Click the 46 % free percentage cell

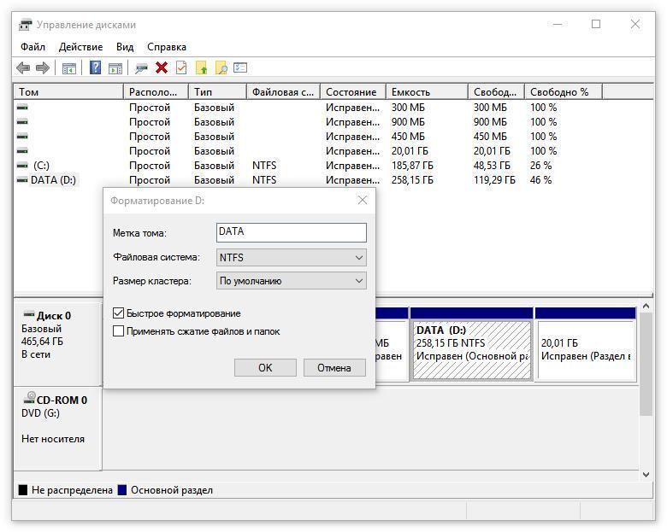(x=540, y=180)
